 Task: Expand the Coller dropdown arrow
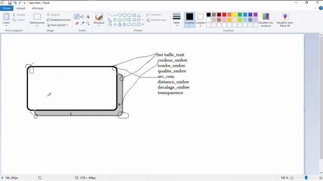point(6,26)
